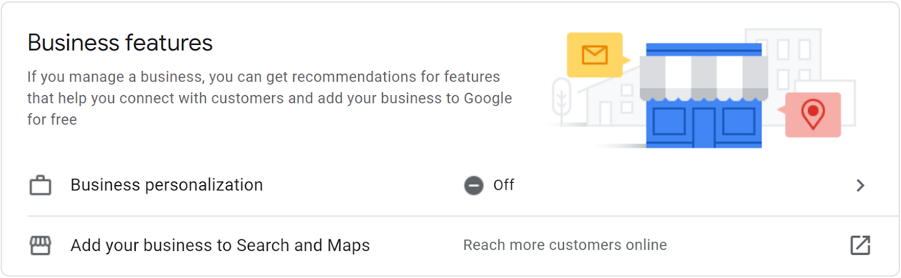Click the briefcase icon beside Business personalization
Screen dimensions: 901x278
point(40,185)
